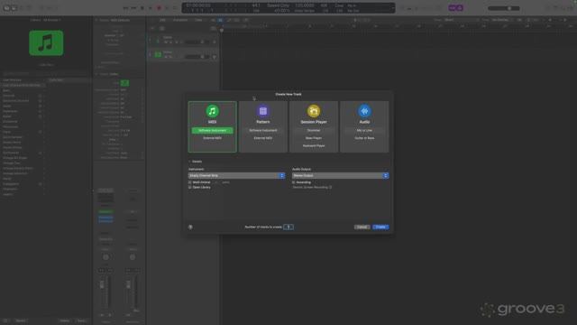Viewport: 577px width, 325px height.
Task: Click the Create button
Action: (x=380, y=227)
